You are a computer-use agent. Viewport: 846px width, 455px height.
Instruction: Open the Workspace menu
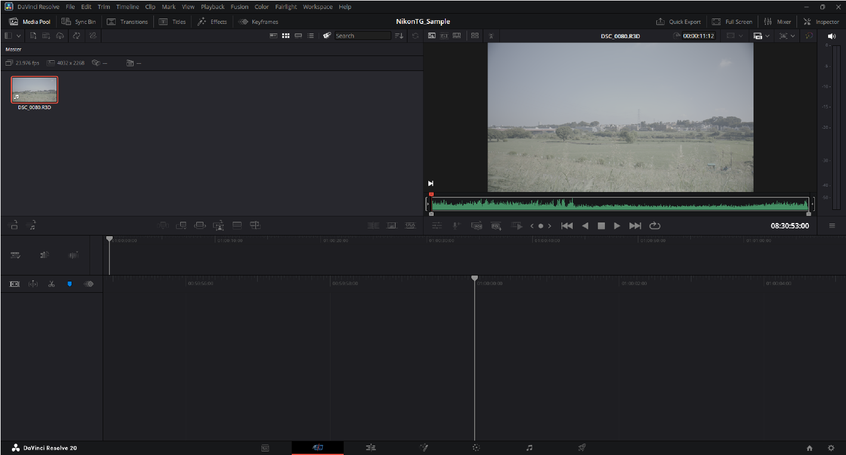[x=317, y=7]
